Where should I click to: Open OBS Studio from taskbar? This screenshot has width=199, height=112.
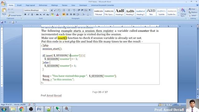click(x=31, y=109)
